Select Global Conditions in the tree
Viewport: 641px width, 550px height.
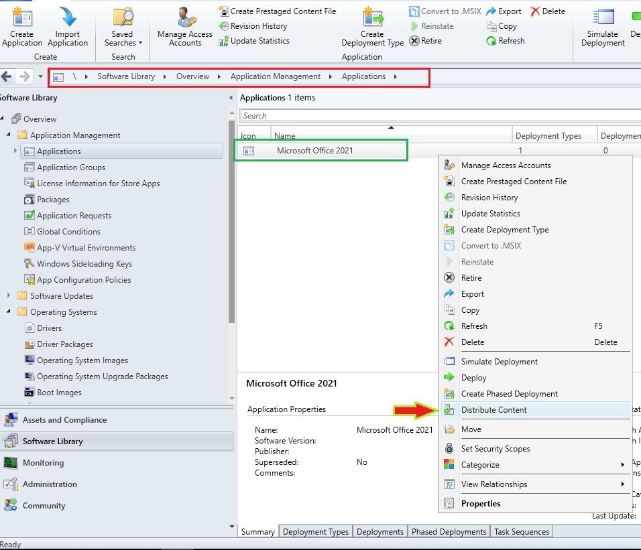62,232
